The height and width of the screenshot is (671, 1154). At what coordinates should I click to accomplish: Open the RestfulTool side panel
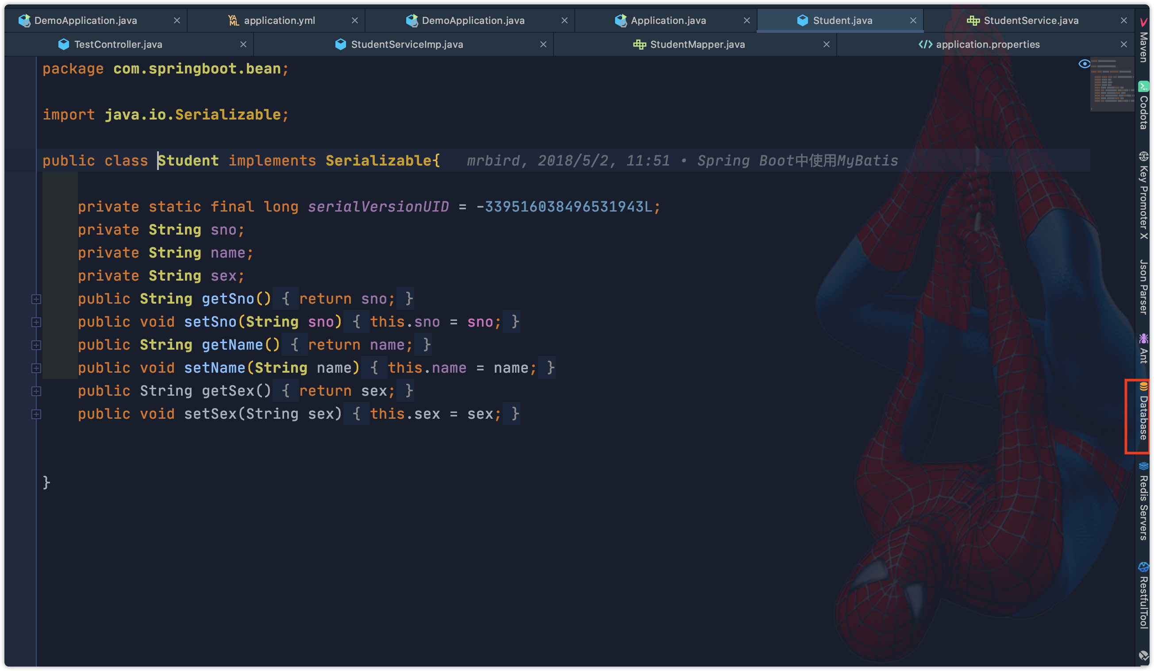point(1143,595)
